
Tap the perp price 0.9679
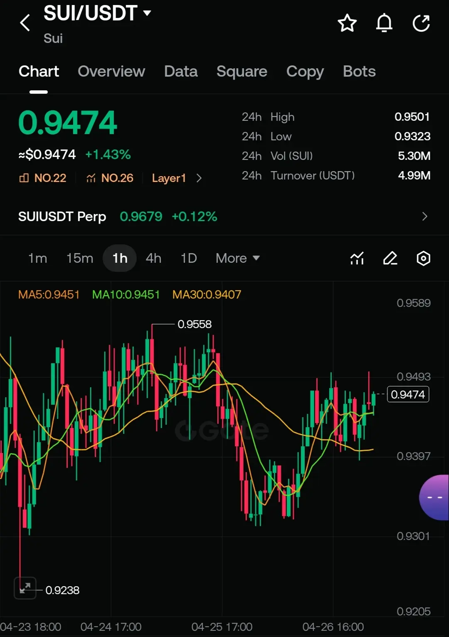click(x=141, y=216)
